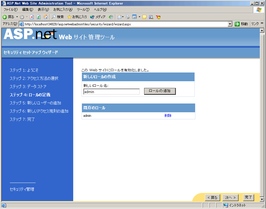
Task: Click the status bar page icon
Action: click(x=4, y=205)
